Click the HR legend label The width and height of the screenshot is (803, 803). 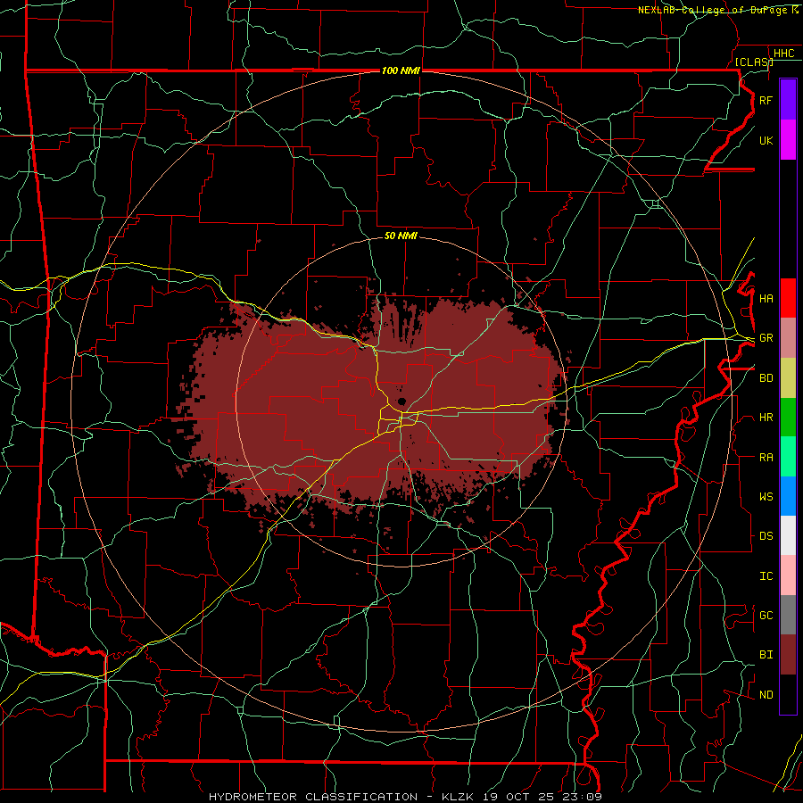click(x=766, y=418)
